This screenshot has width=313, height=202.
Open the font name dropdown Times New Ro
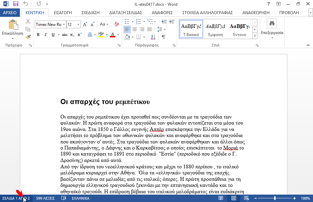coord(64,25)
